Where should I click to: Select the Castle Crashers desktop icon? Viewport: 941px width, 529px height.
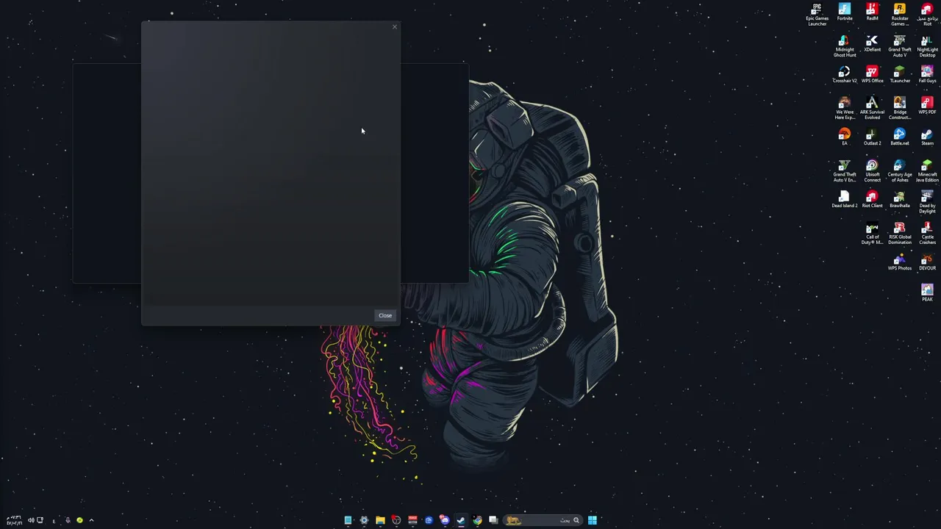tap(927, 234)
